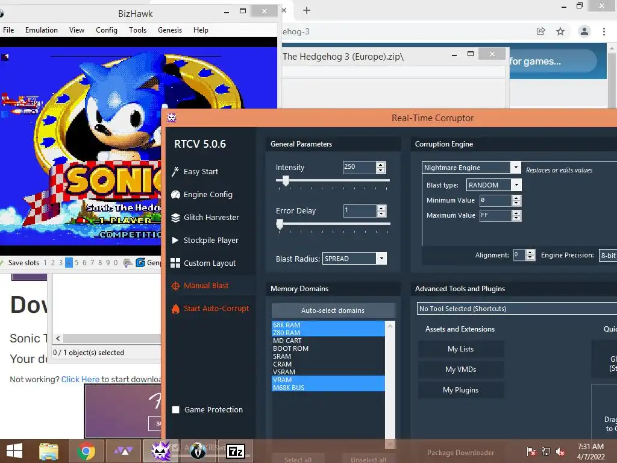Viewport: 617px width, 463px height.
Task: Open BizHawk View menu
Action: point(77,30)
